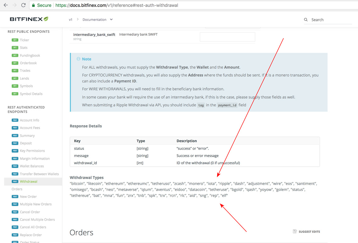358x243 pixels.
Task: Click the Note title in callout
Action: (87, 59)
